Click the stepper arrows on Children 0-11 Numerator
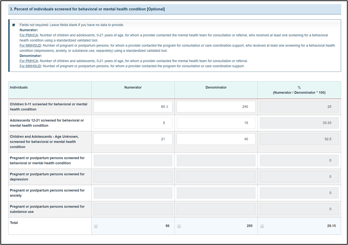This screenshot has width=348, height=245. [x=167, y=107]
